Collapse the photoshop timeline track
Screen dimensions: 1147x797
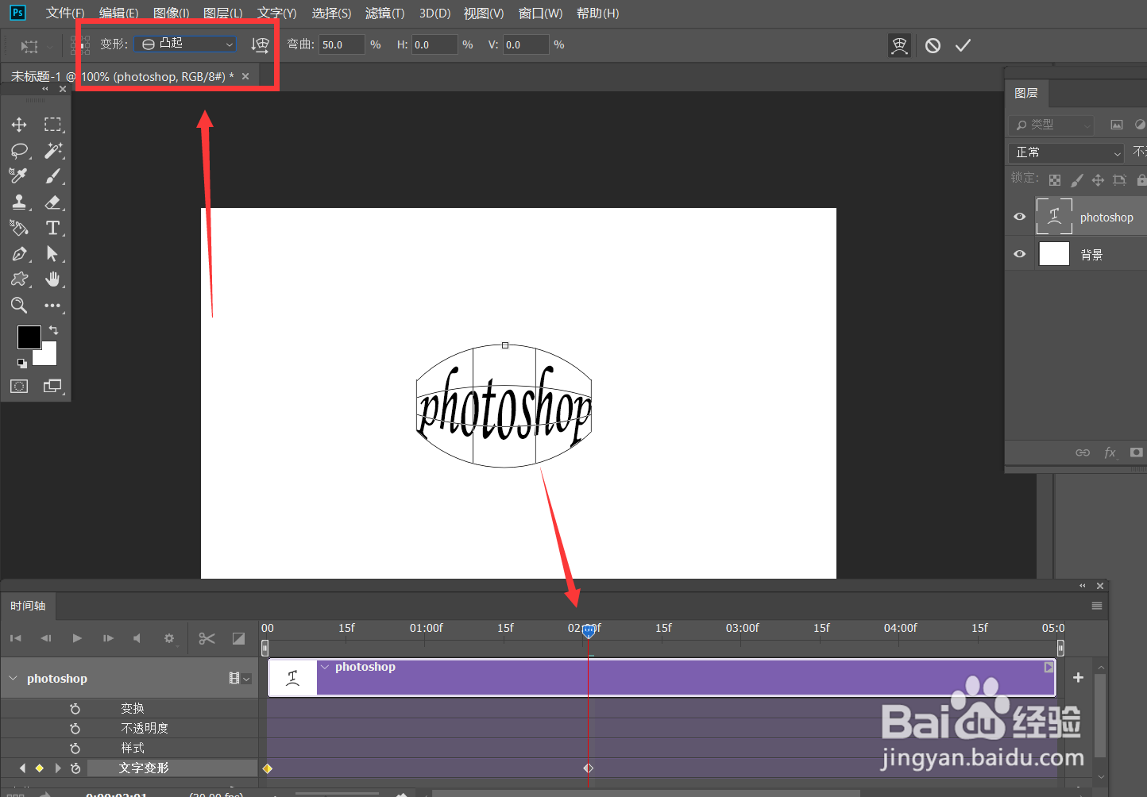click(13, 678)
